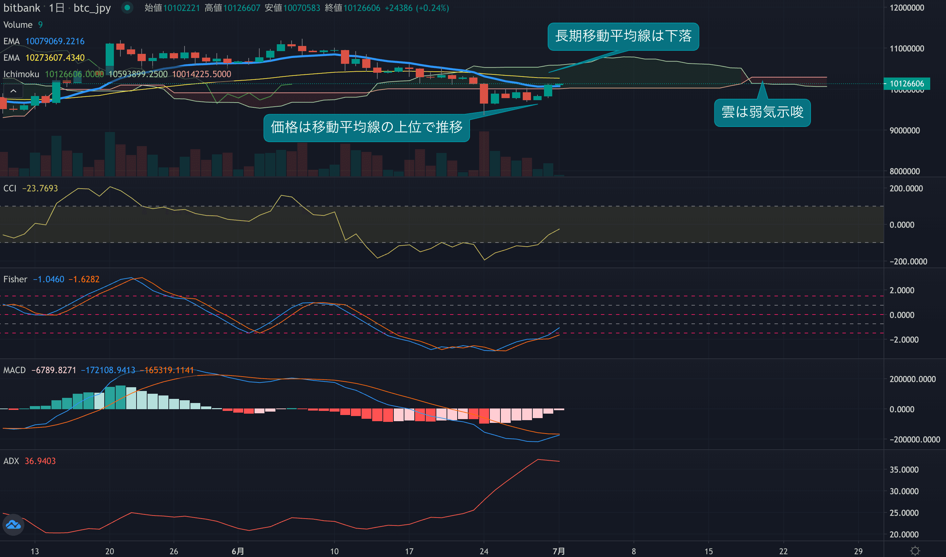Select the 価格は移動平均線の上位で推移 callout

[366, 128]
